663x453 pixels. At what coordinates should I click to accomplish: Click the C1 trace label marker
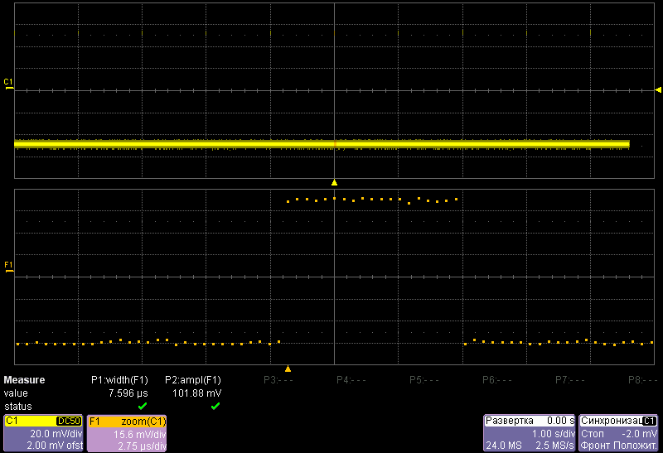8,83
